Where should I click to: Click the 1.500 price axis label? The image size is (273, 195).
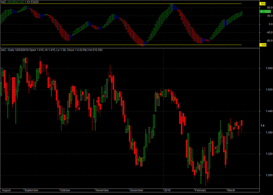pyautogui.click(x=269, y=89)
